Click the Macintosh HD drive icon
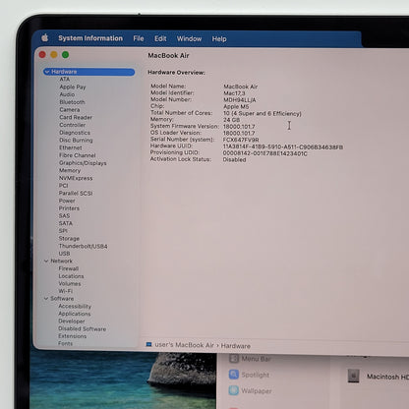 353,376
